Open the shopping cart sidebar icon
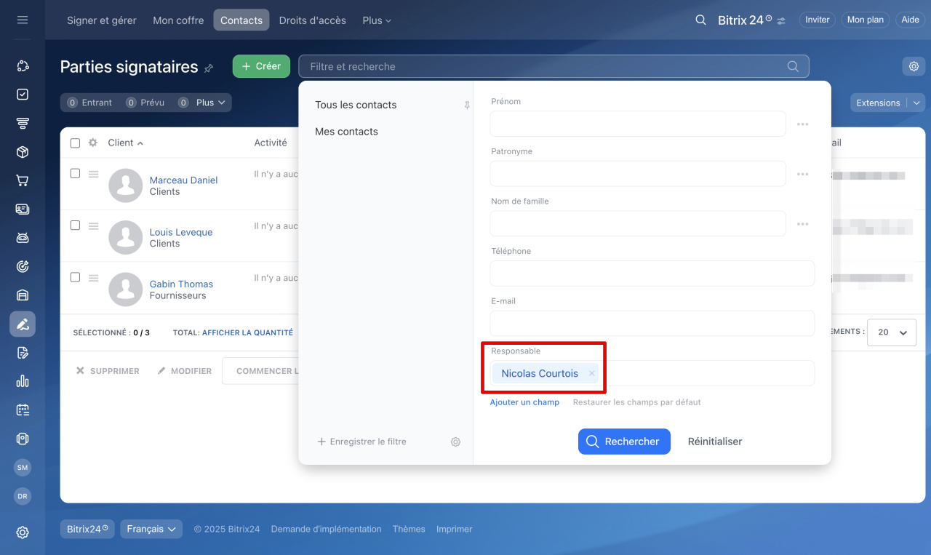This screenshot has width=931, height=555. 23,180
